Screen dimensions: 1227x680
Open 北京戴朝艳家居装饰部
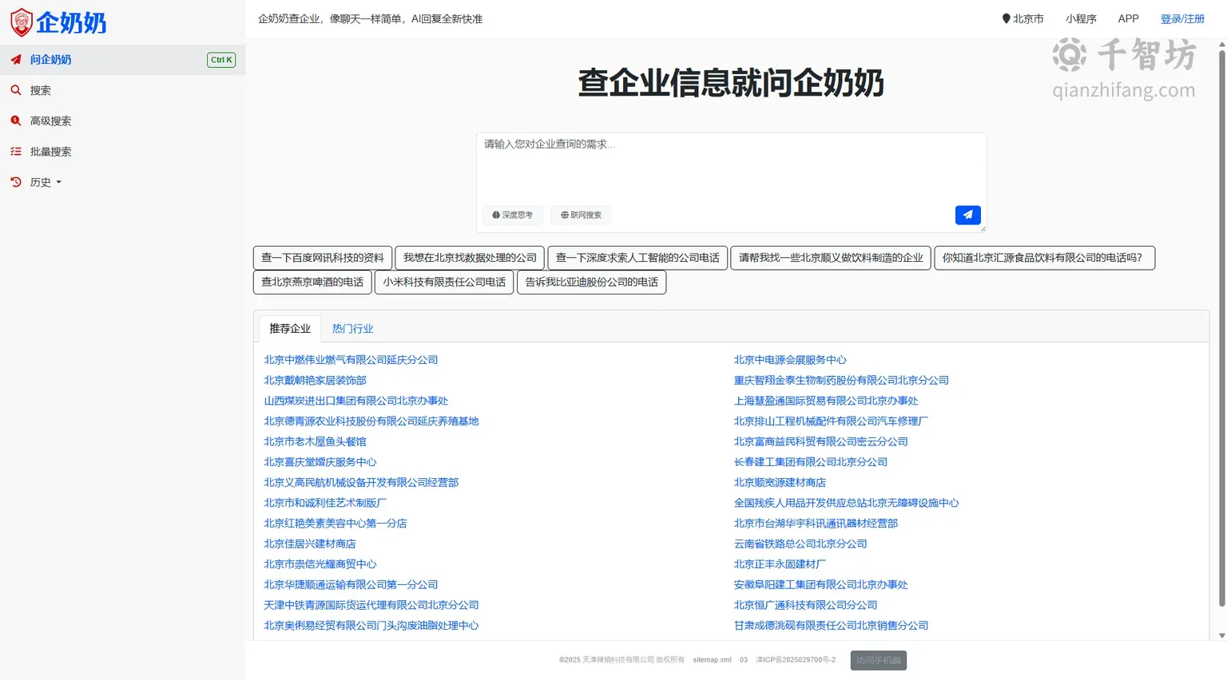315,381
